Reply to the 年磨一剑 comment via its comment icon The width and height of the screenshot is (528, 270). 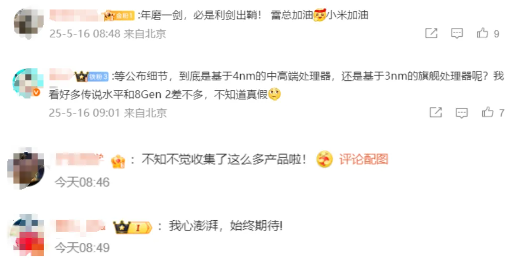(457, 34)
